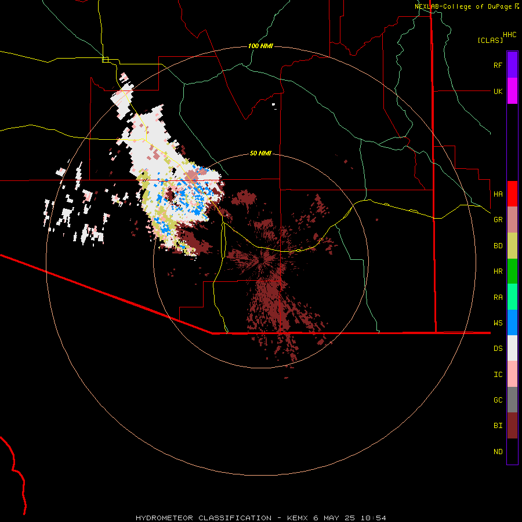Click the ND black legend swatch
The width and height of the screenshot is (522, 522).
[512, 451]
